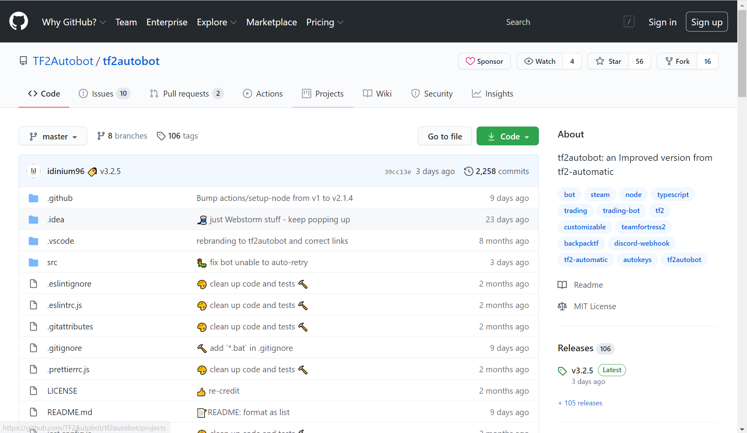Click the Go to file button

pos(445,136)
